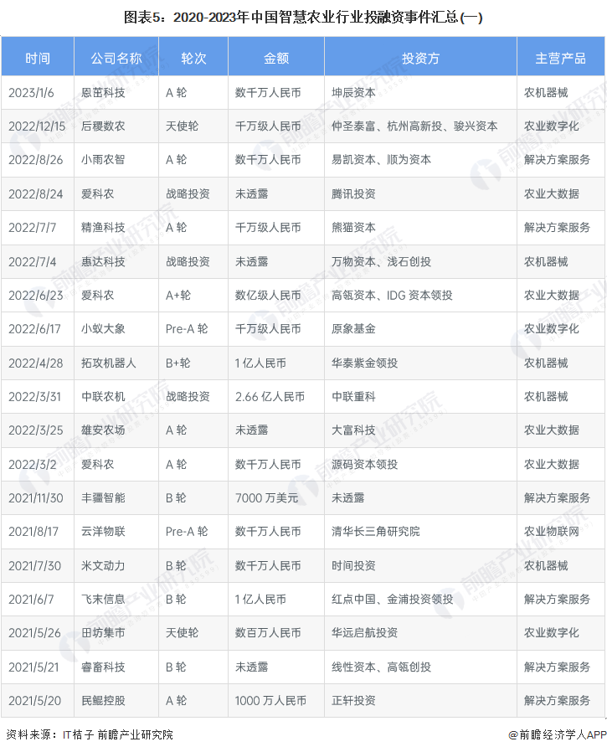607x752 pixels.
Task: Select the 1000 万人民币 amount cell
Action: click(270, 700)
